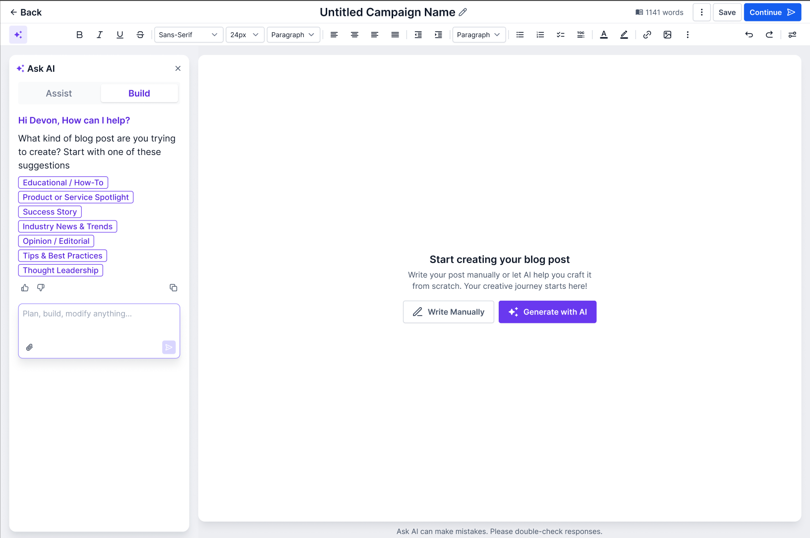810x538 pixels.
Task: Save the campaign
Action: (x=727, y=12)
